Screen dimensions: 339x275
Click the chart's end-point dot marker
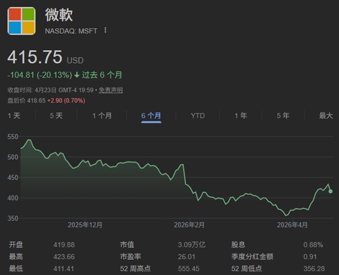click(331, 191)
